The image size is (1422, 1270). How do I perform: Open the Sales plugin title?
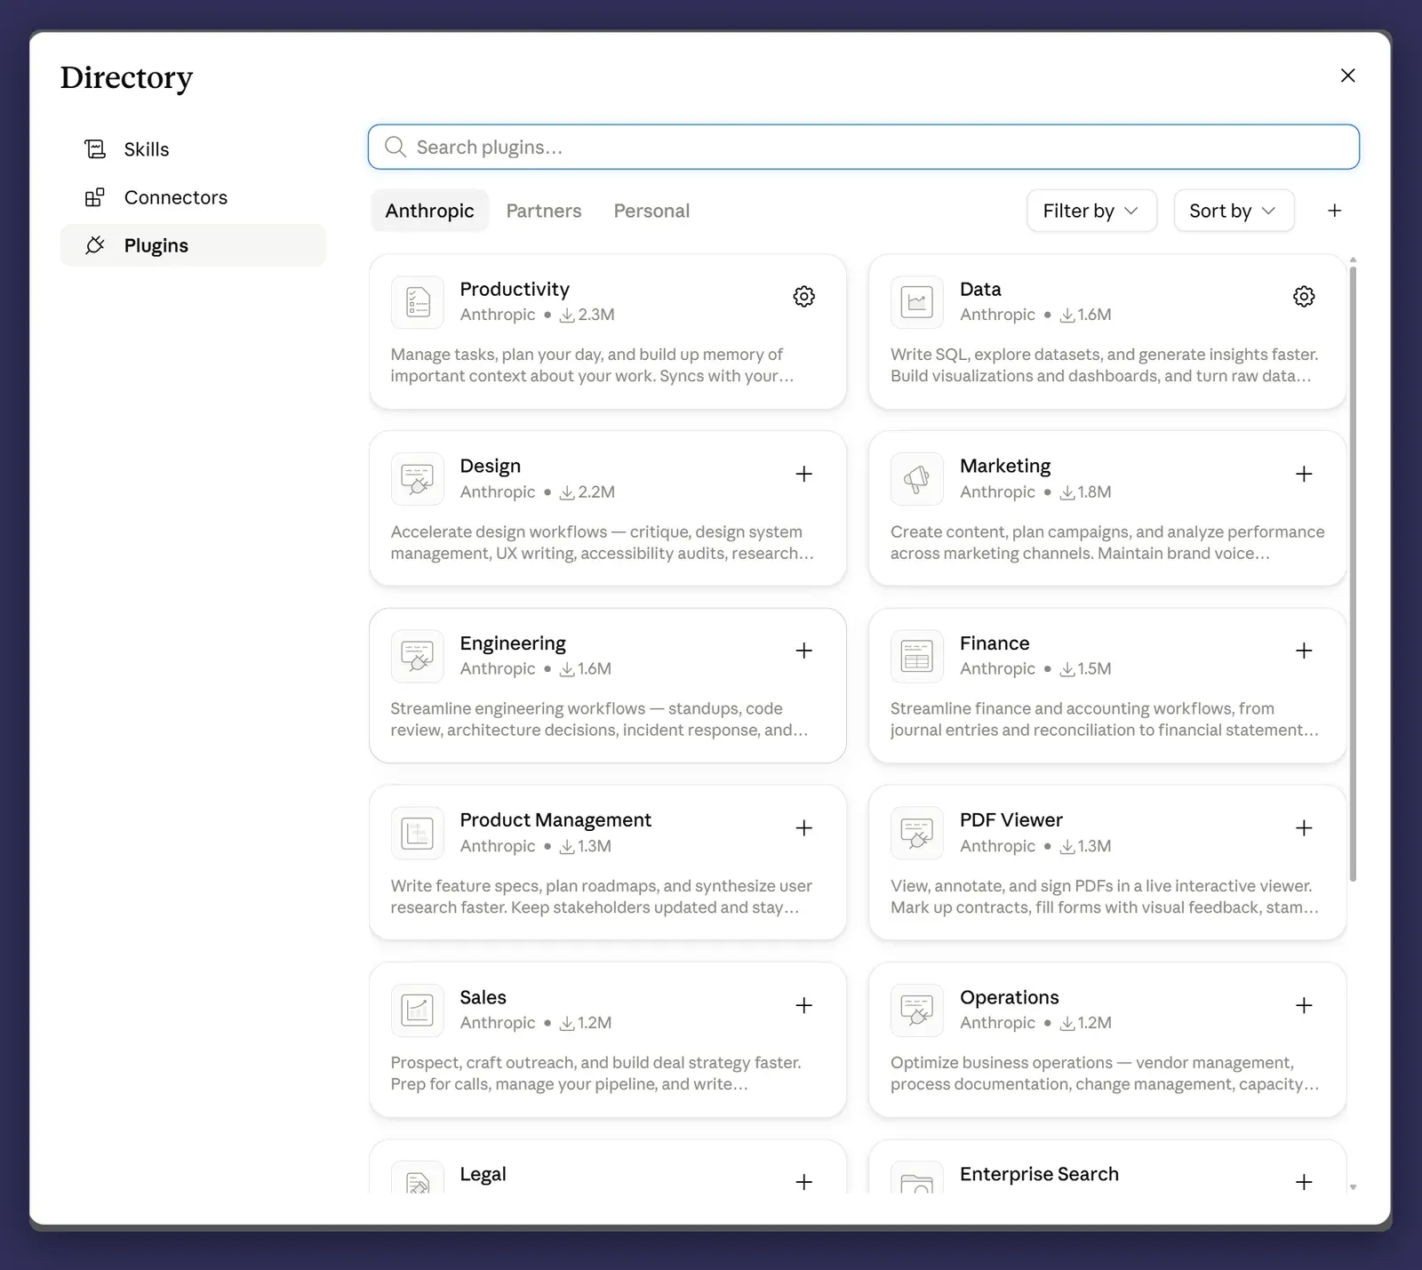tap(483, 997)
